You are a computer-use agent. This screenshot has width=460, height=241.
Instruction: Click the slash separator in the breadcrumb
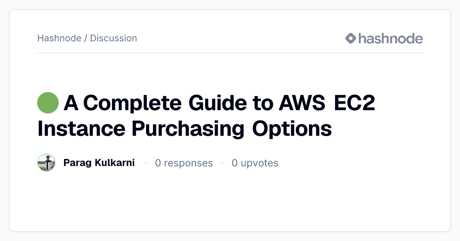(85, 38)
